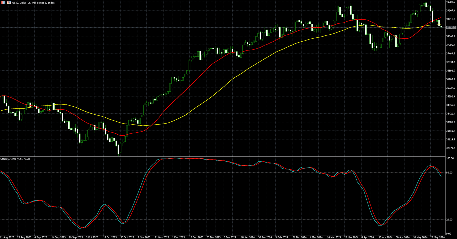This screenshot has height=239, width=457.
Task: Click the Stochastic 100.00 scale label
Action: (x=450, y=158)
